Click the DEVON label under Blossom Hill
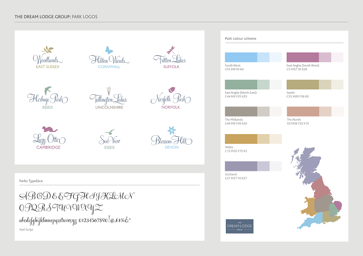 point(171,147)
